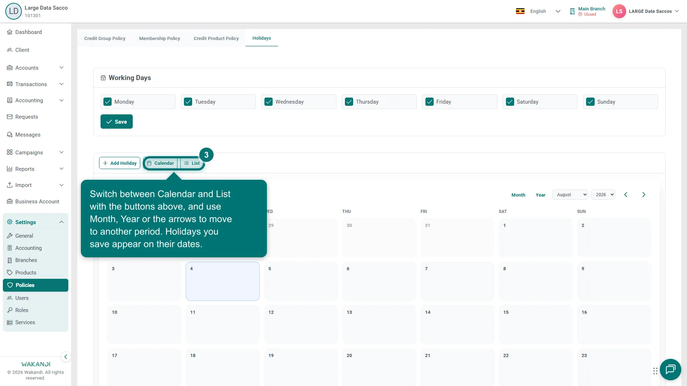This screenshot has height=386, width=687.
Task: Collapse the sidebar with the arrow button
Action: 65,357
